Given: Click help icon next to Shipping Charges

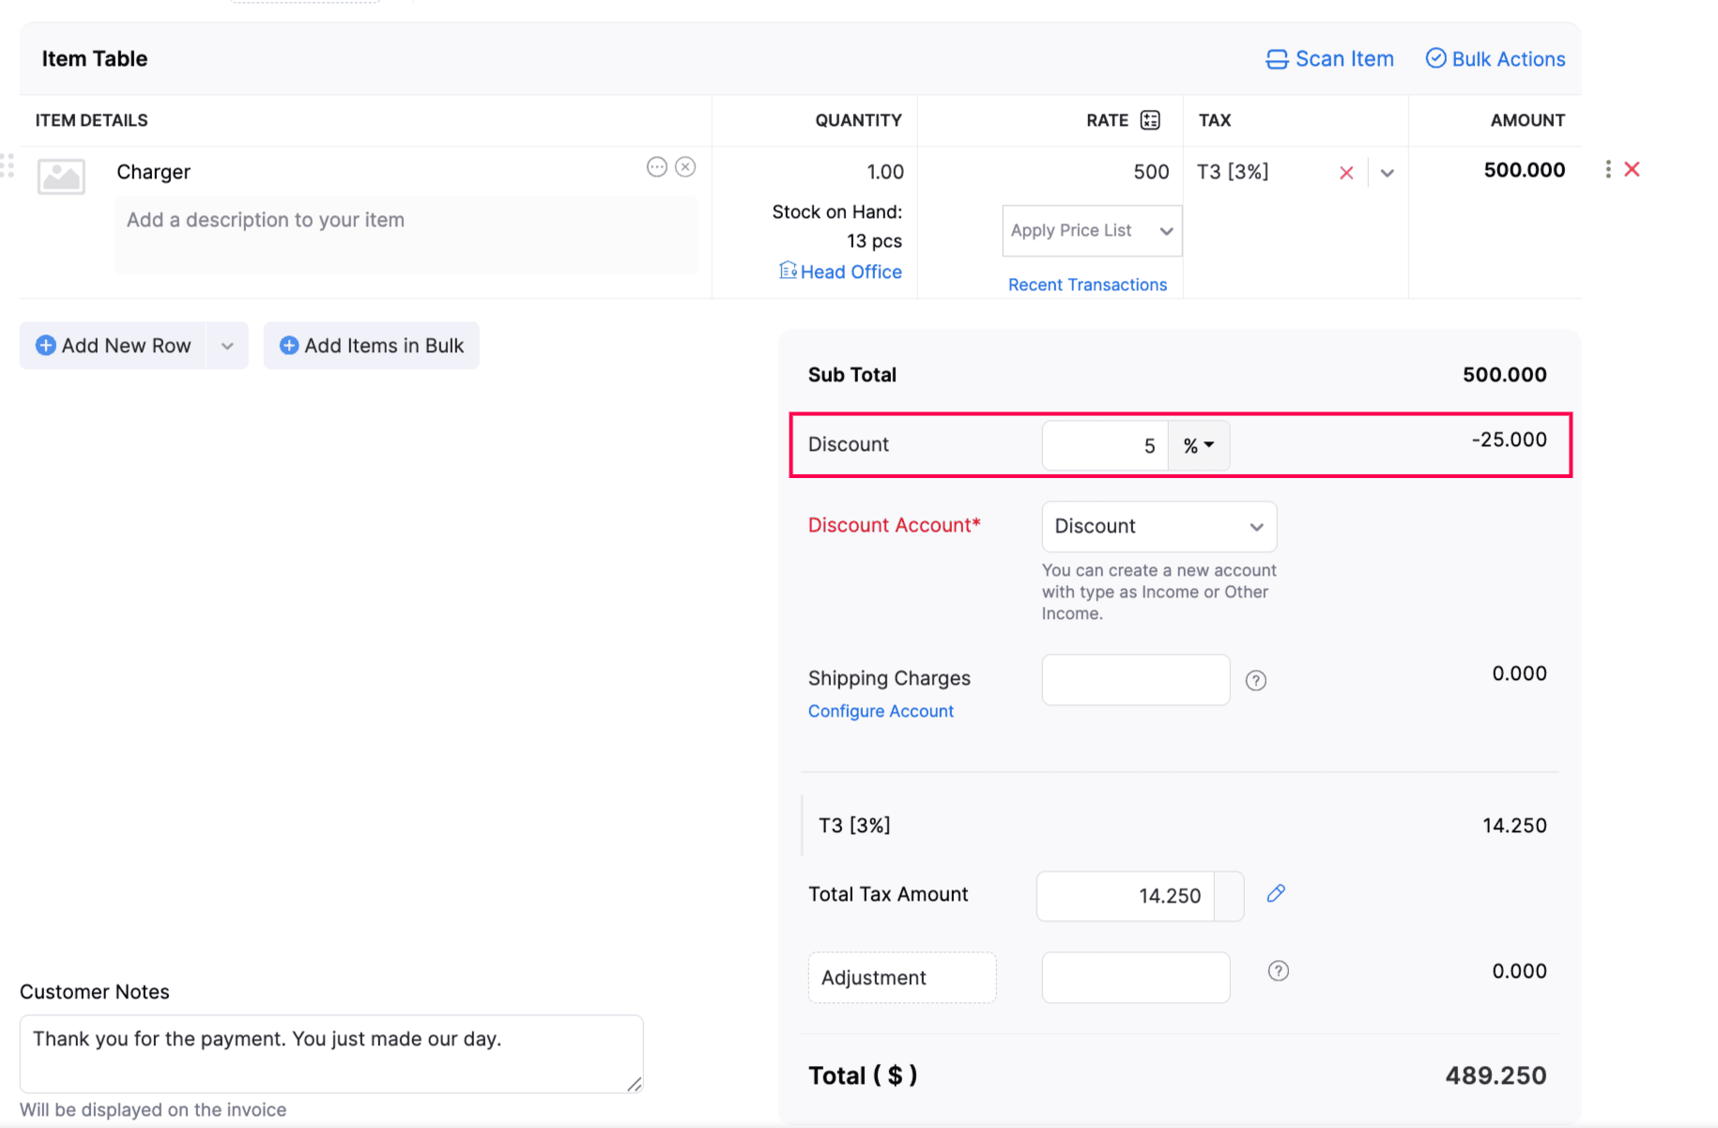Looking at the screenshot, I should (x=1256, y=680).
